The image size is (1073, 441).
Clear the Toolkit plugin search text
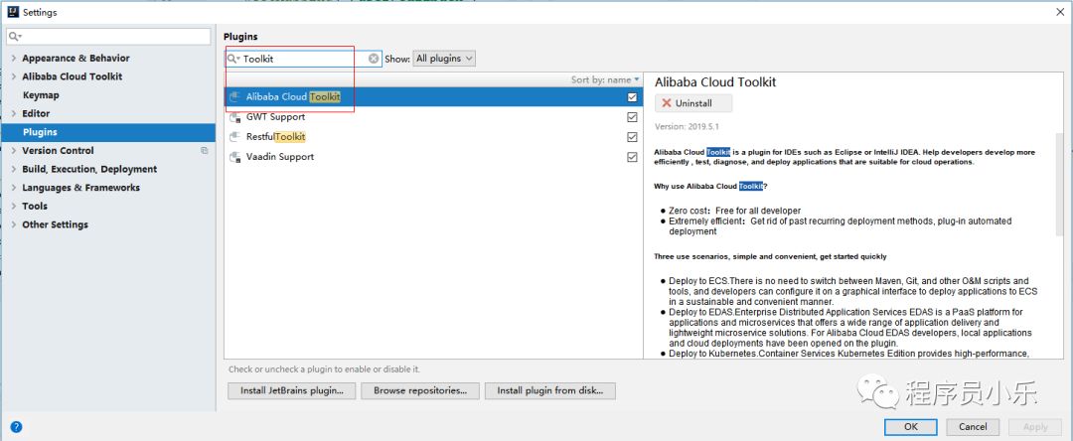pyautogui.click(x=374, y=59)
